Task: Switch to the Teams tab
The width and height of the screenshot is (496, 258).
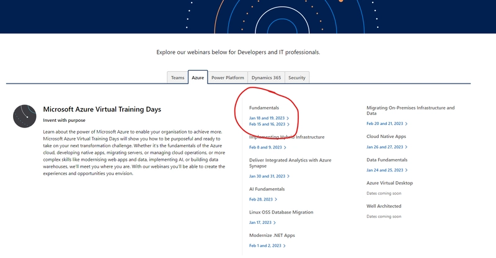Action: coord(178,78)
